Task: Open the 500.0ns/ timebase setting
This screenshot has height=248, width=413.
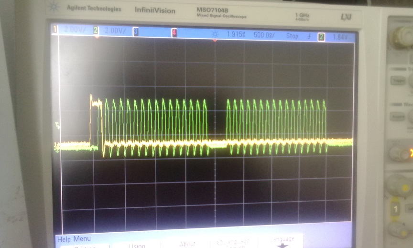Action: pos(264,35)
